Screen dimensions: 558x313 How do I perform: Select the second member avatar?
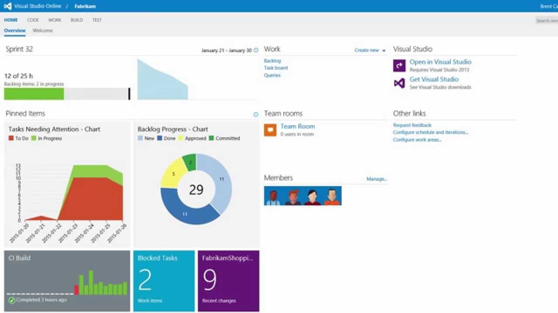tap(293, 196)
